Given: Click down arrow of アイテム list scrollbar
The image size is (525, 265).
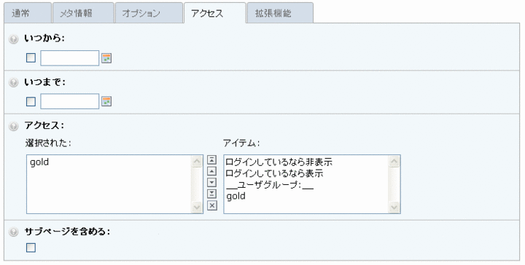Looking at the screenshot, I should pos(394,207).
